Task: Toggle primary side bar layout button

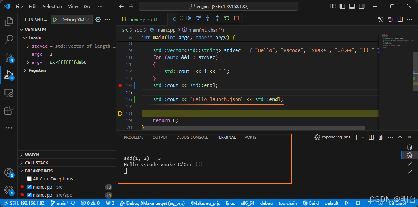Action: coord(342,6)
